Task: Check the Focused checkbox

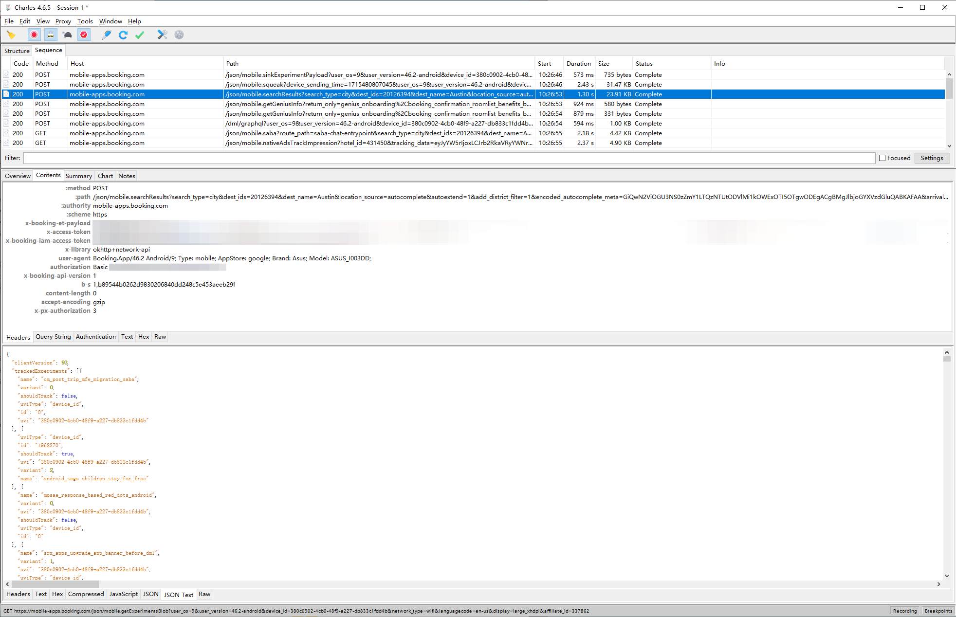Action: pyautogui.click(x=882, y=158)
